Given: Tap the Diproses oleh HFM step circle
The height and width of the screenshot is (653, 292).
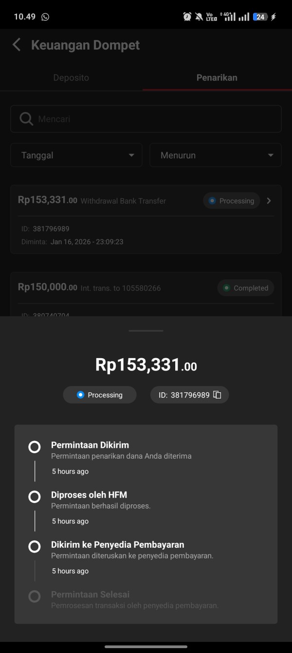Looking at the screenshot, I should pos(35,497).
